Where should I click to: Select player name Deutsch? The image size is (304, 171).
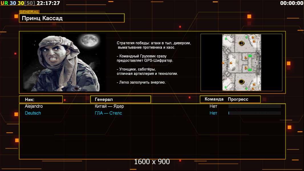(x=33, y=113)
